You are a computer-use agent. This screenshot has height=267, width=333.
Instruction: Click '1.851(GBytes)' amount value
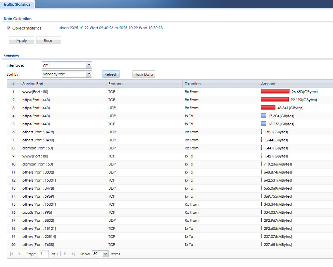[276, 132]
